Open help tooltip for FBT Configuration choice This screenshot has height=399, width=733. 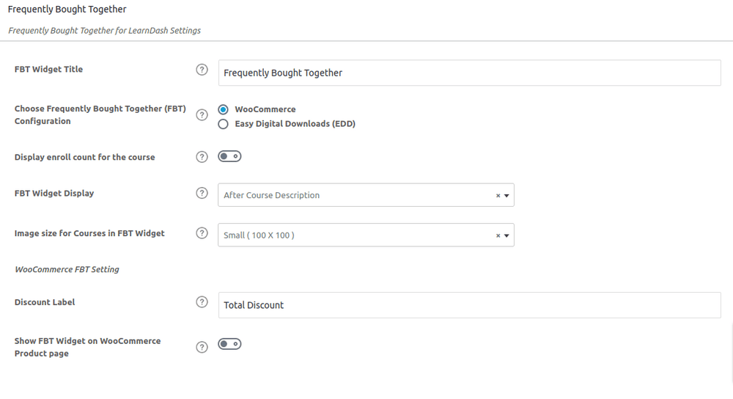pos(202,115)
